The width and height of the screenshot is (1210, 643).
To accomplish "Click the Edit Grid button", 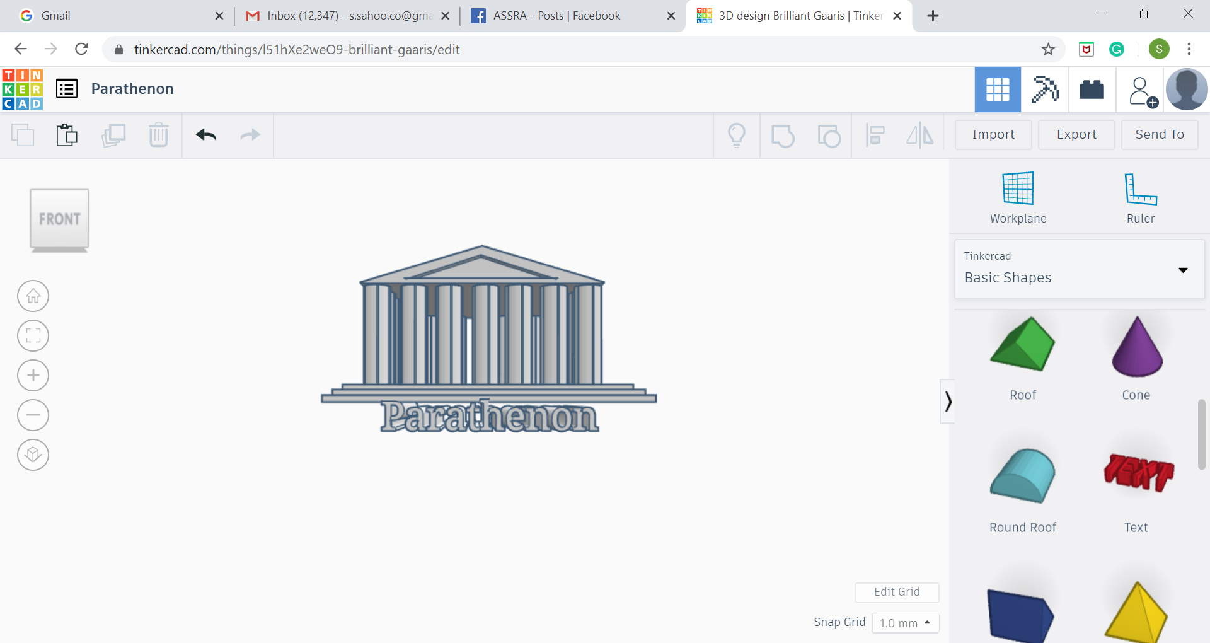I will [896, 593].
